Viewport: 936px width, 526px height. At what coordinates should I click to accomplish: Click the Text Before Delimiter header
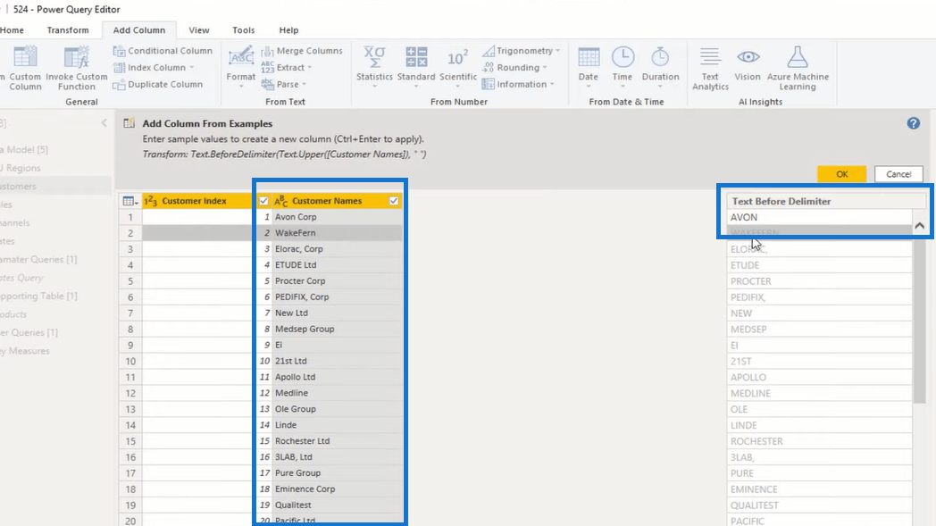[826, 201]
